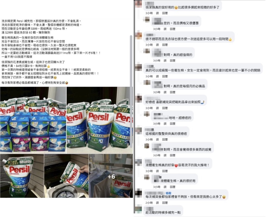
Task: Reply to the comment about 倍潔雅 being useful
Action: tap(165, 13)
